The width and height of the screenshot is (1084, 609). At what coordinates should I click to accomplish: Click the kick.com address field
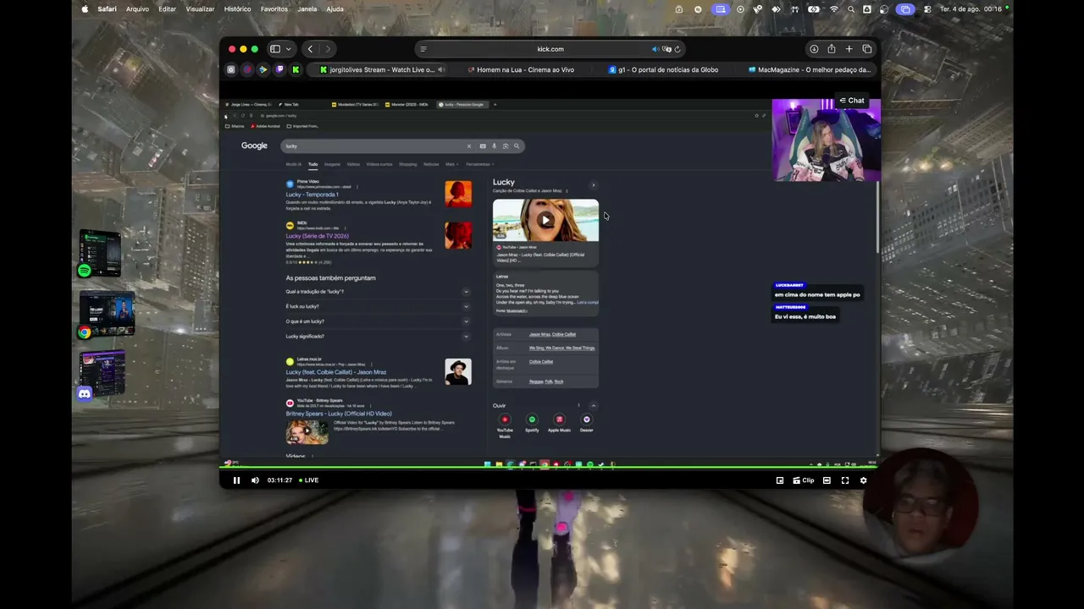[x=550, y=49]
